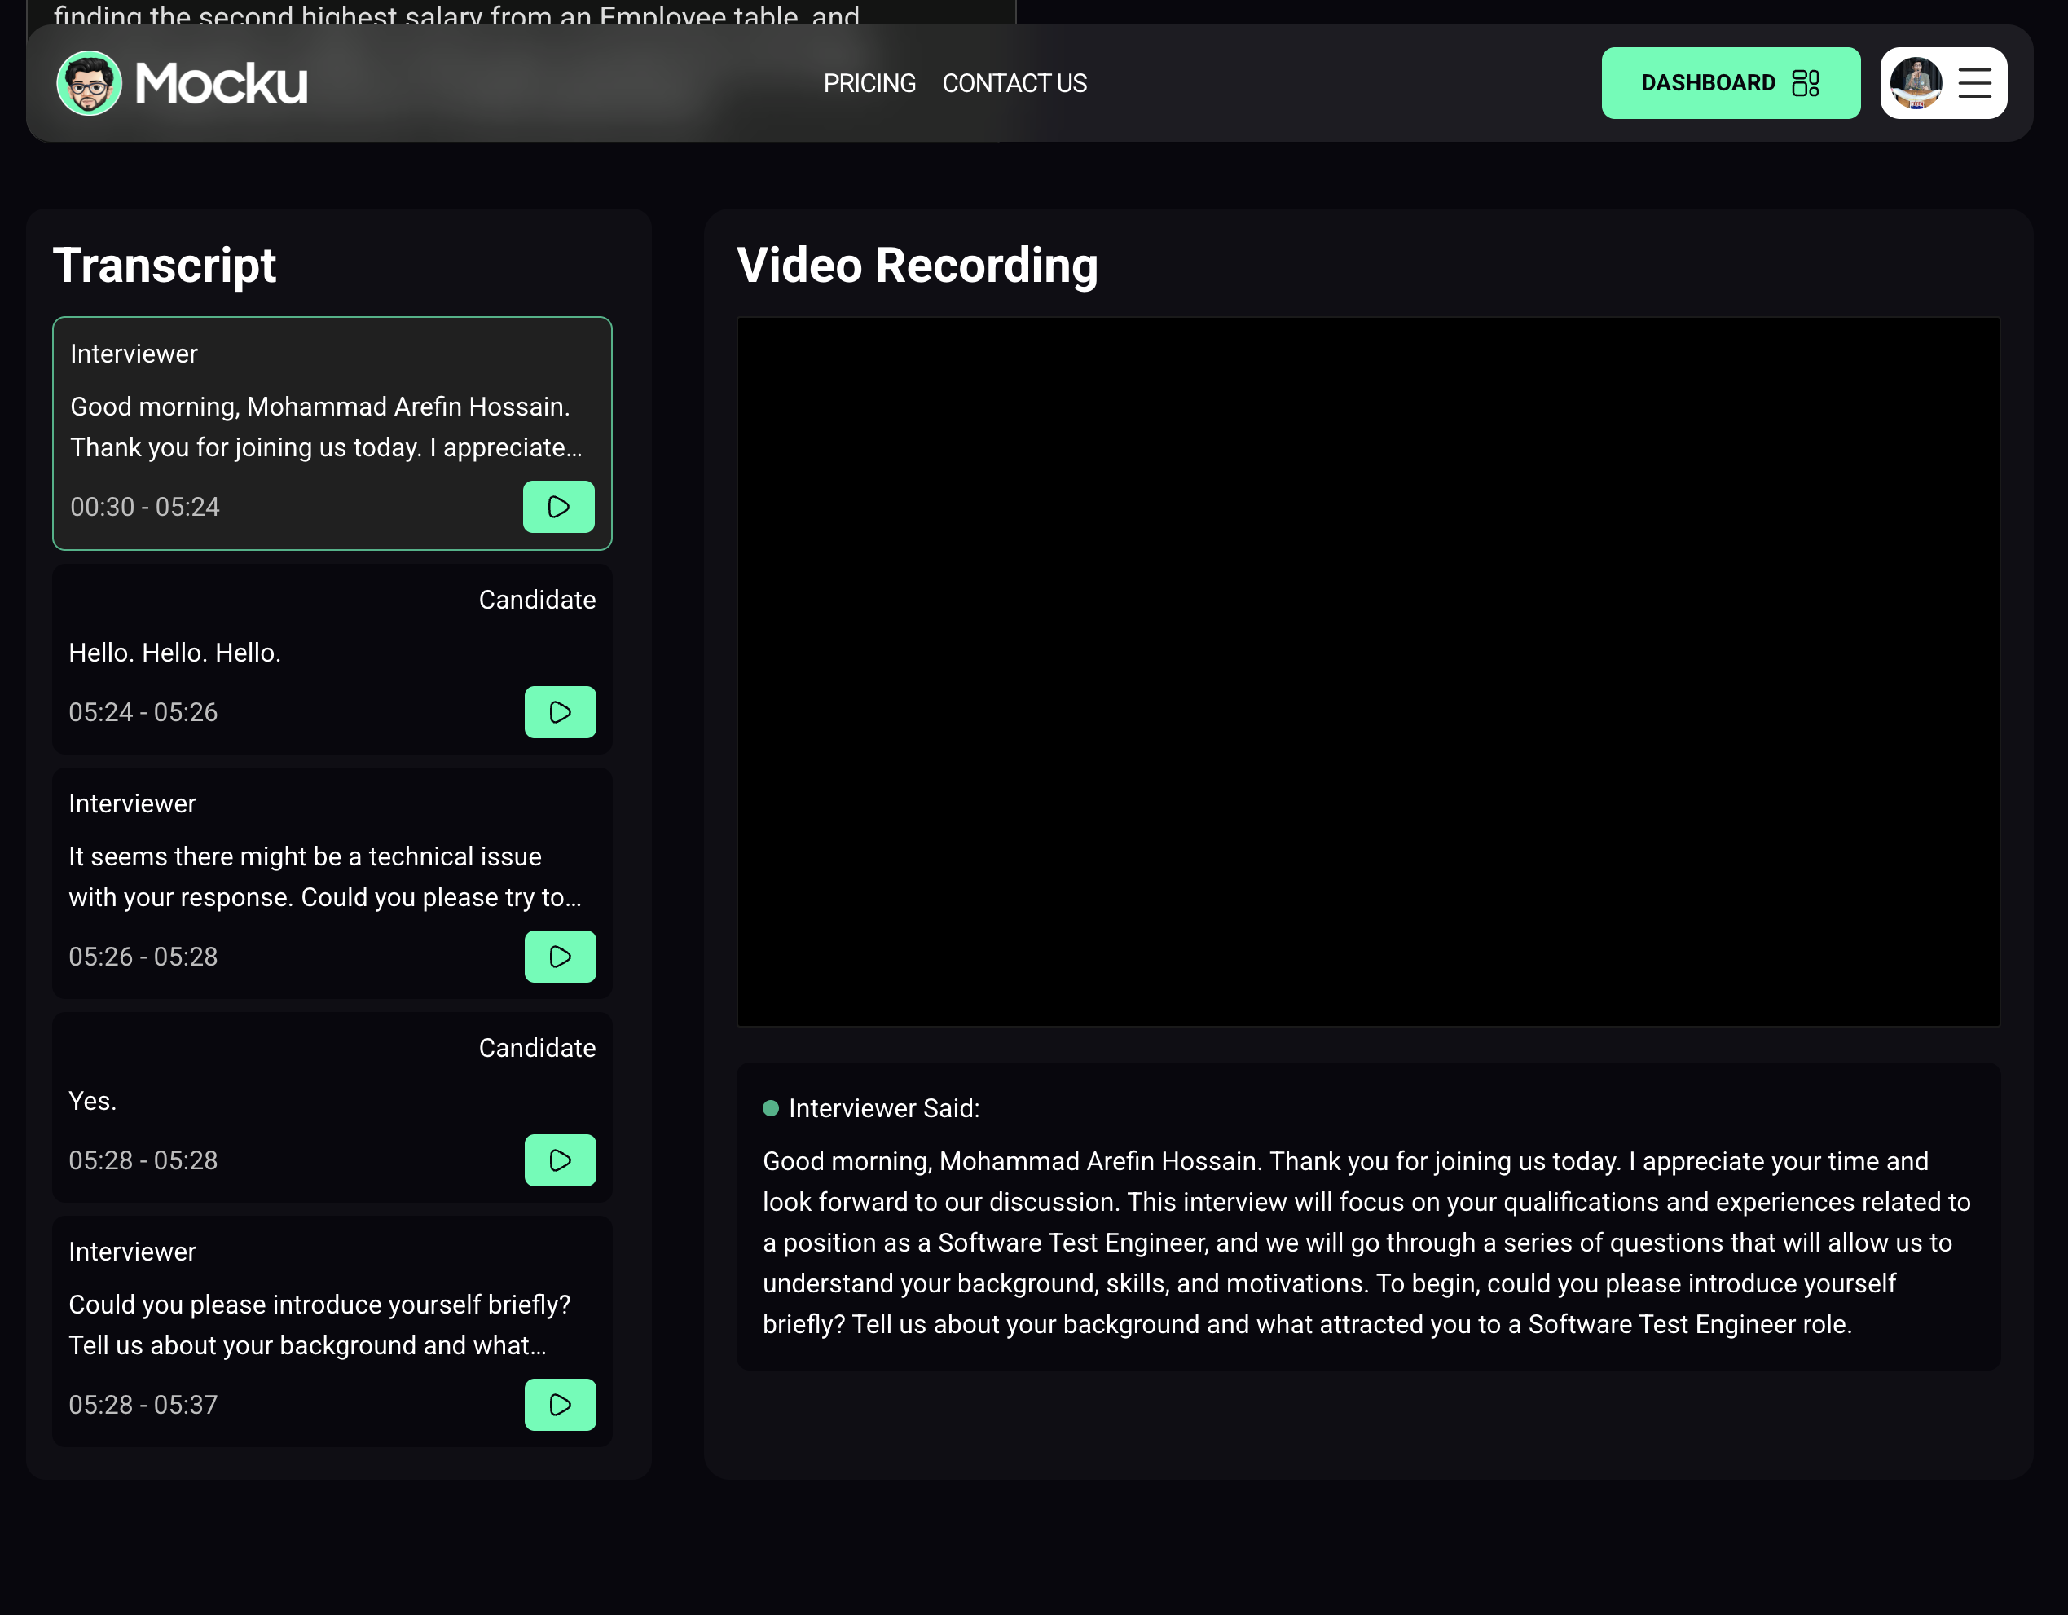The height and width of the screenshot is (1615, 2068).
Task: Play the 00:30 - 05:24 interviewer segment
Action: 559,507
